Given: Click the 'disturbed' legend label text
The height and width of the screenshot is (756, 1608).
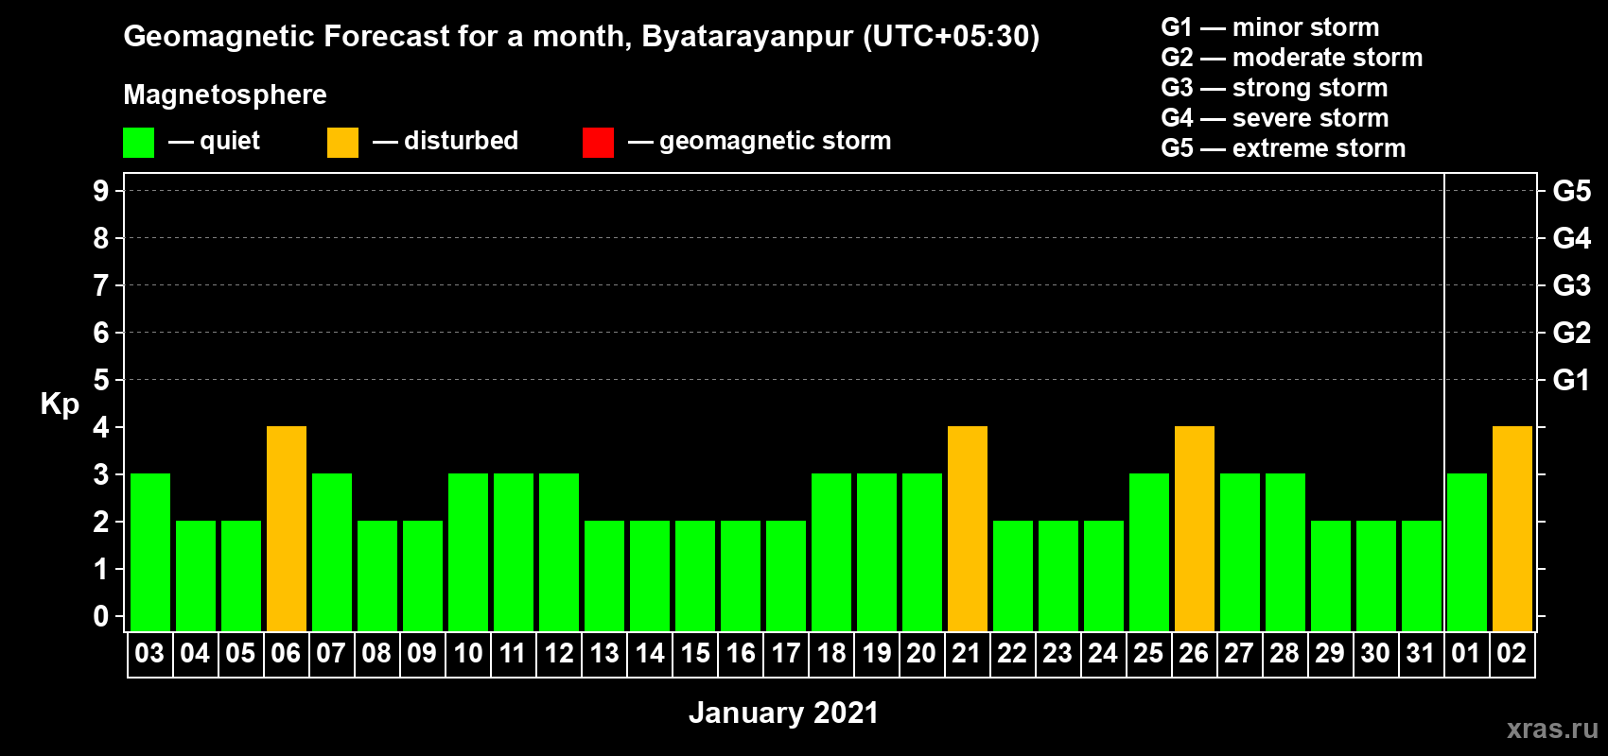Looking at the screenshot, I should [461, 141].
